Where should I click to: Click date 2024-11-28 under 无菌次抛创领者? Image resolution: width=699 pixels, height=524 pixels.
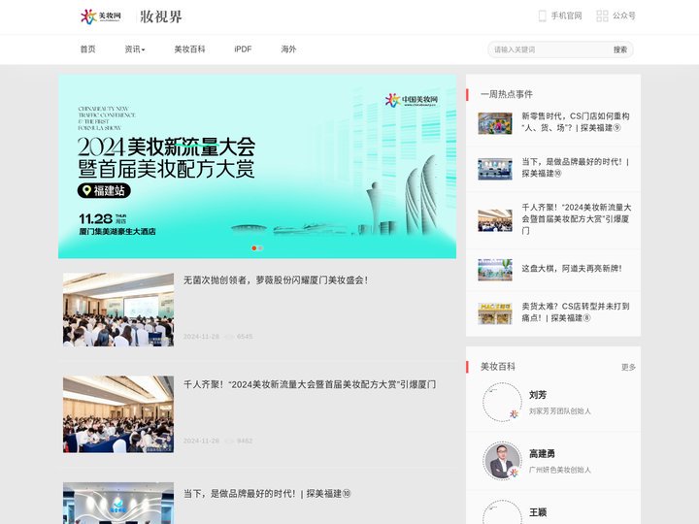pos(201,337)
